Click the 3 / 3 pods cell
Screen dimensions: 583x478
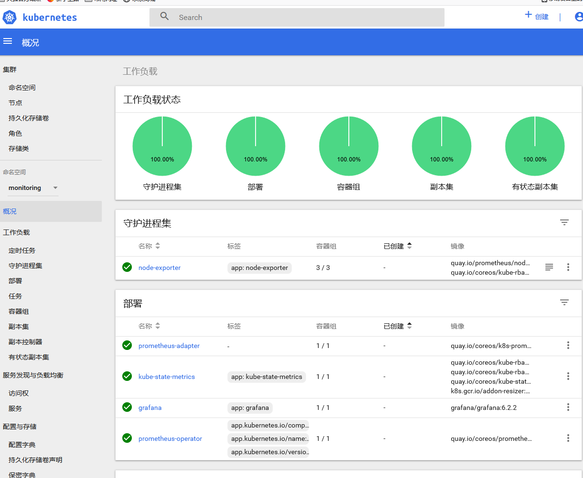pos(323,268)
